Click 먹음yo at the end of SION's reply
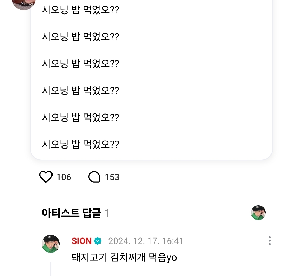This screenshot has width=285, height=276. 163,258
